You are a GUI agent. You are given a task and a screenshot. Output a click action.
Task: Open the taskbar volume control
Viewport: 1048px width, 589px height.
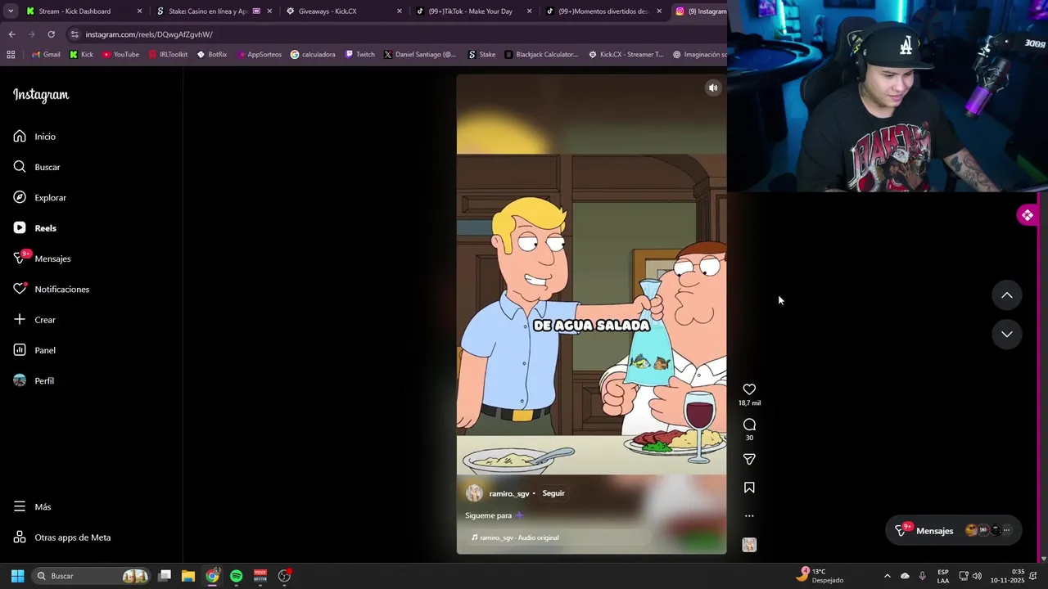pos(977,576)
